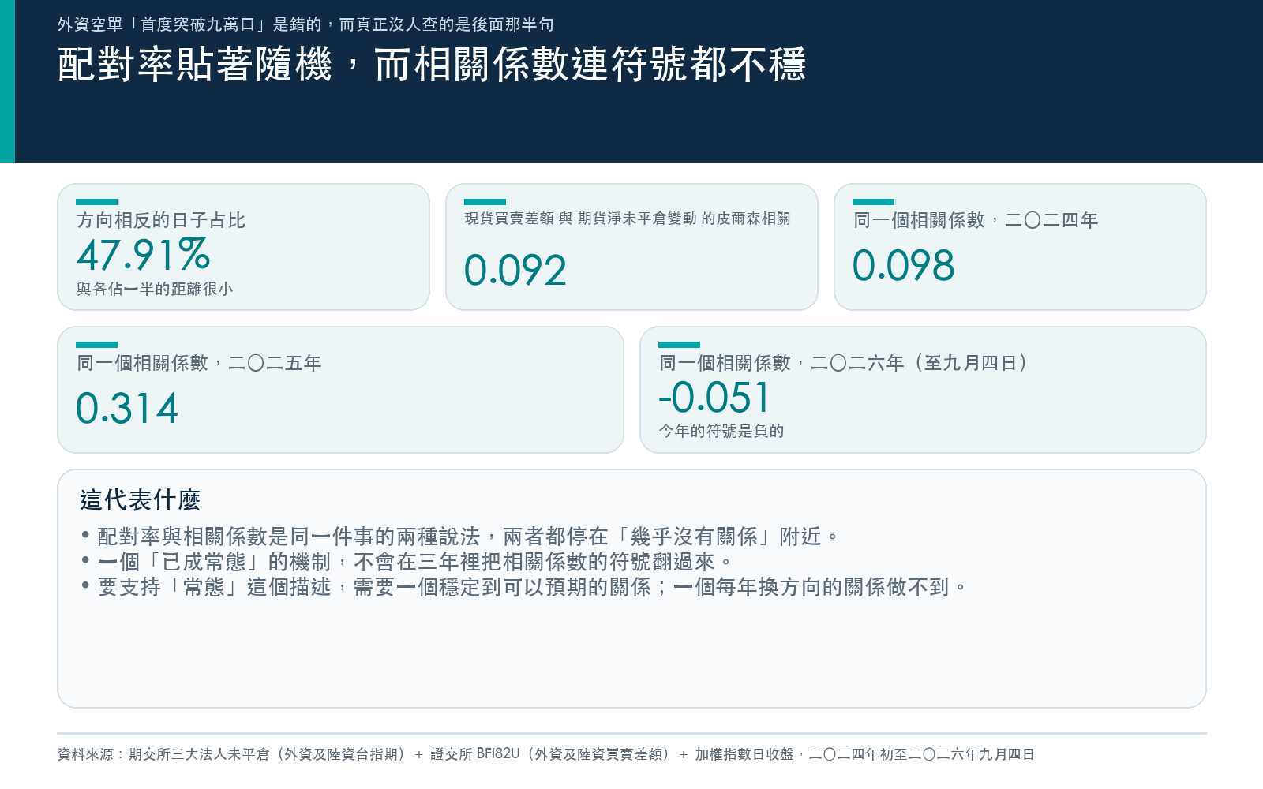Screen dimensions: 1263x789
Task: Click the 47.91% value
Action: [144, 255]
